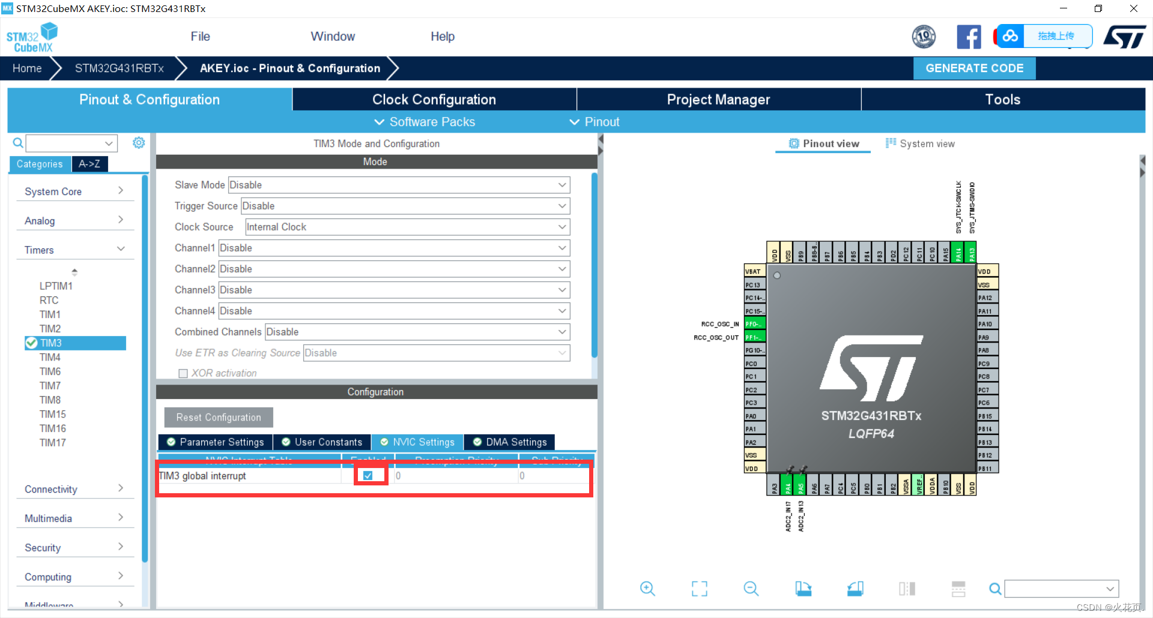This screenshot has height=618, width=1153.
Task: Open the File menu
Action: click(200, 37)
